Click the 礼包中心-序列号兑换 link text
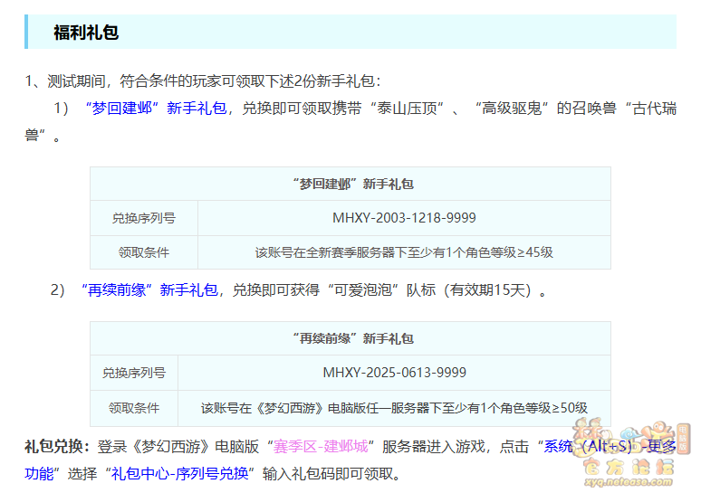 pos(179,473)
